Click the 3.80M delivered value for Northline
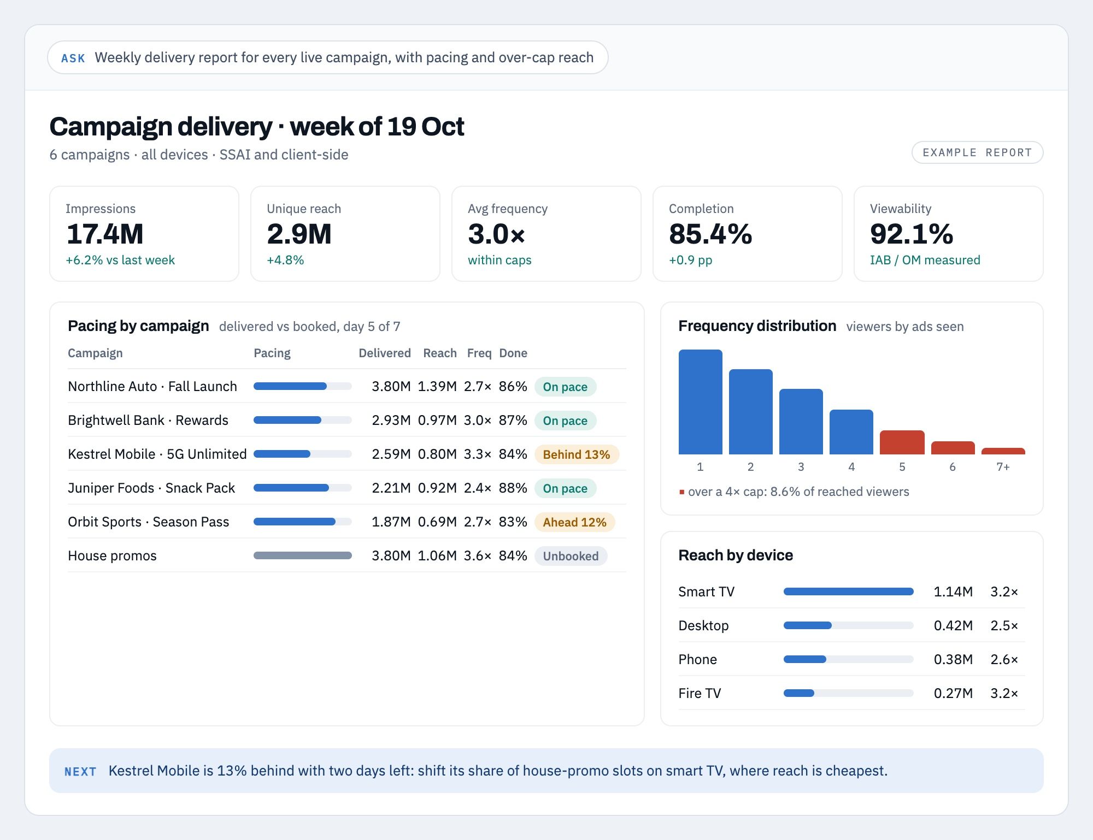 tap(391, 386)
